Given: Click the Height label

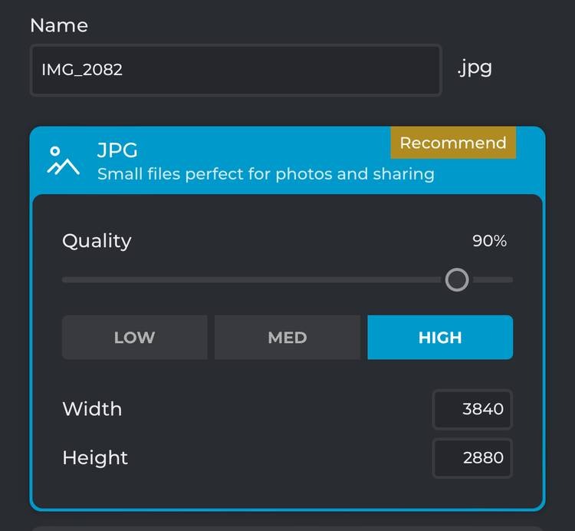Looking at the screenshot, I should [x=95, y=458].
